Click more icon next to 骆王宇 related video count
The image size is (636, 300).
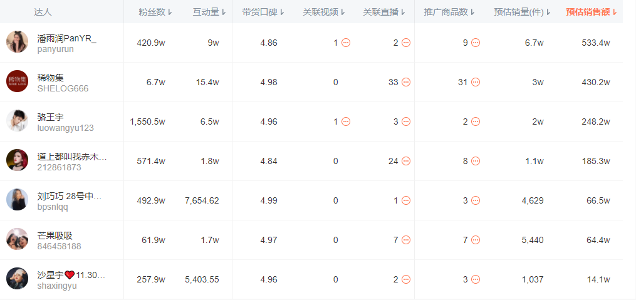pyautogui.click(x=346, y=122)
